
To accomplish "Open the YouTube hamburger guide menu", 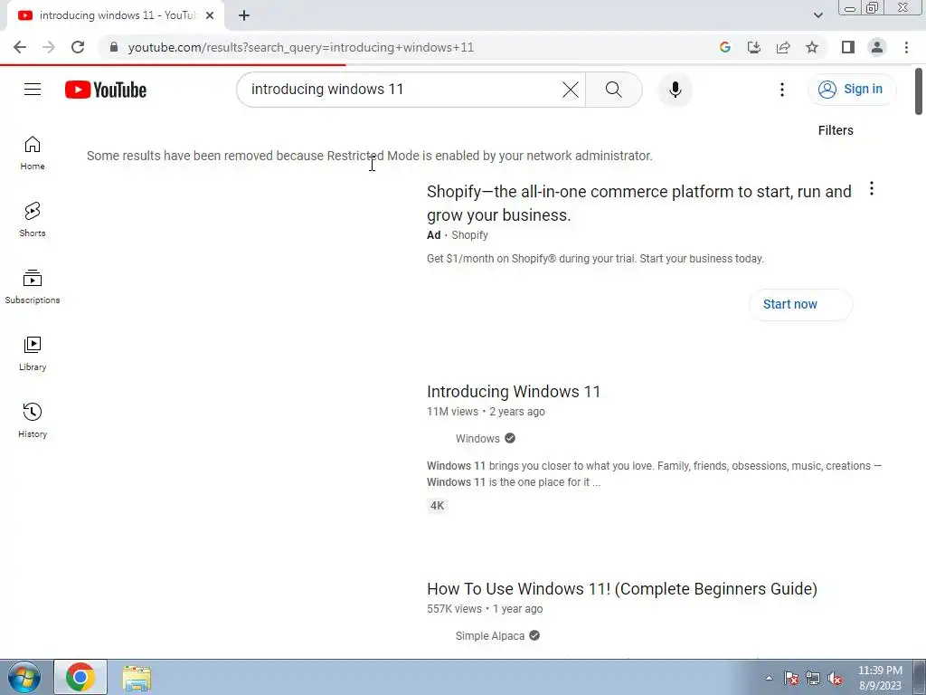I will [33, 90].
